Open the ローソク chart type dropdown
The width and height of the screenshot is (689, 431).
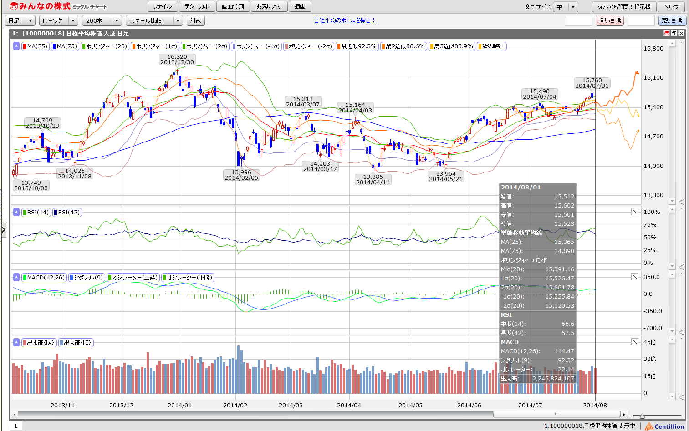pos(59,20)
